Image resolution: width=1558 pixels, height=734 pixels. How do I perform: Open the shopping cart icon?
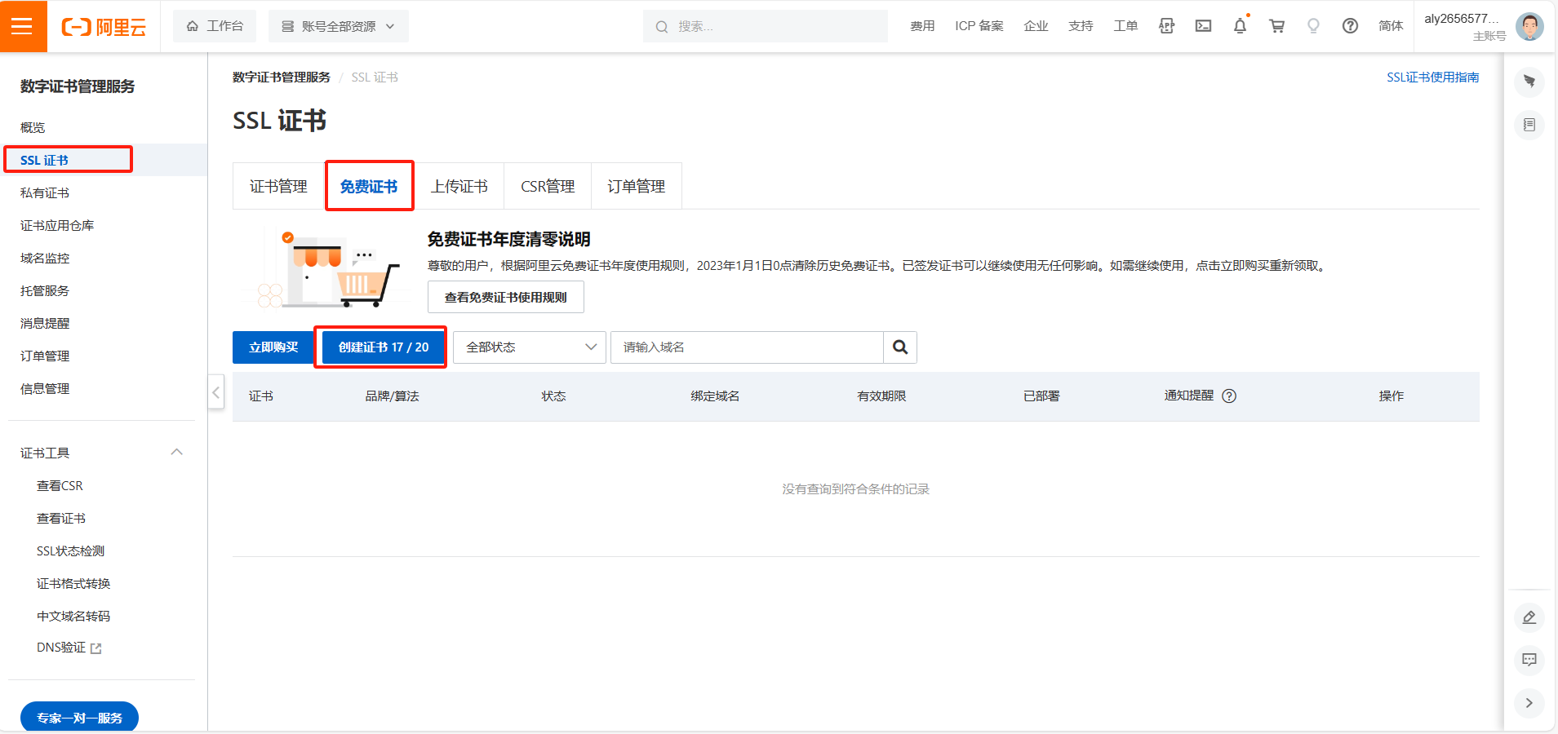click(x=1276, y=26)
